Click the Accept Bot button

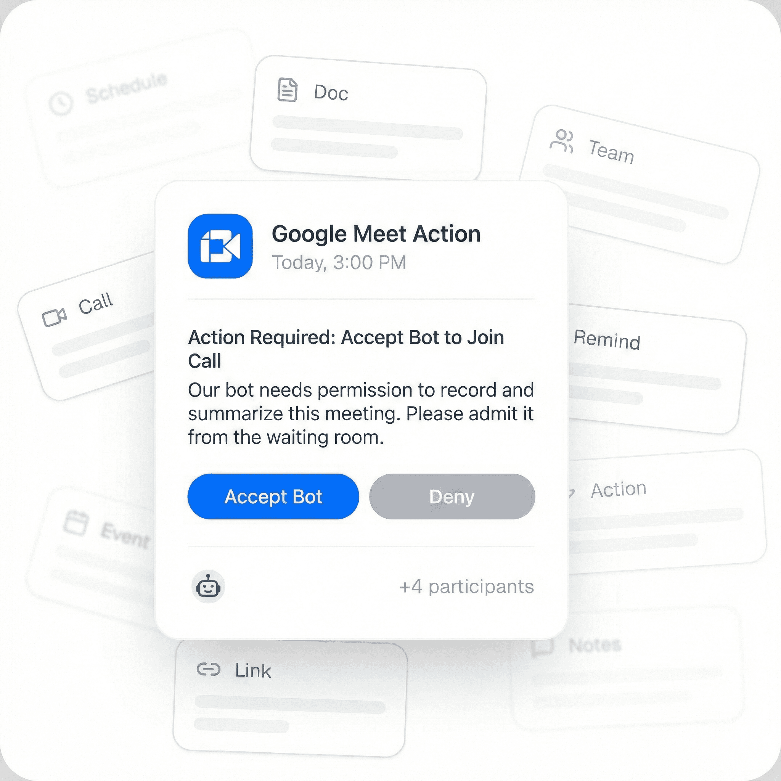(x=273, y=497)
